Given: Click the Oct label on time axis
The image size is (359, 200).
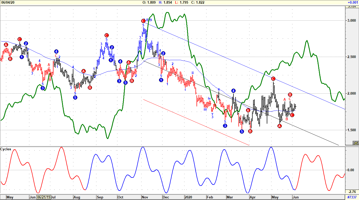Looking at the screenshot, I should (120, 197).
